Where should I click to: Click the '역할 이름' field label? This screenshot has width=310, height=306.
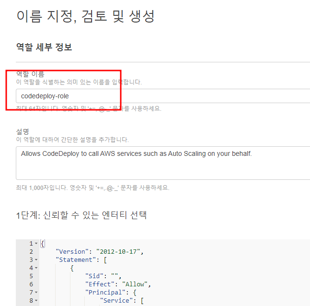click(x=30, y=74)
